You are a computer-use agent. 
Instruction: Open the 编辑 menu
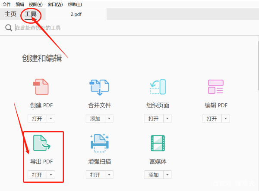tap(20, 4)
